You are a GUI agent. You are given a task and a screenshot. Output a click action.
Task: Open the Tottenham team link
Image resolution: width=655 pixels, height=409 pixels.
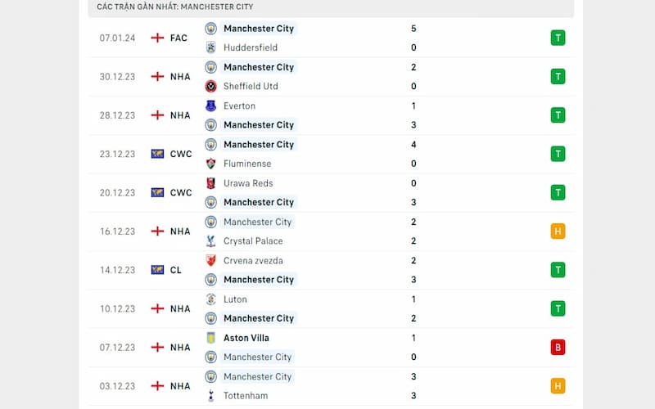pyautogui.click(x=246, y=396)
